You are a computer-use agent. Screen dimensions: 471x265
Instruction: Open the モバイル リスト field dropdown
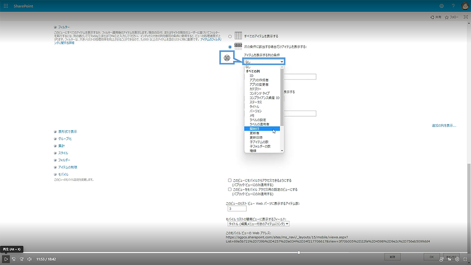click(x=258, y=224)
